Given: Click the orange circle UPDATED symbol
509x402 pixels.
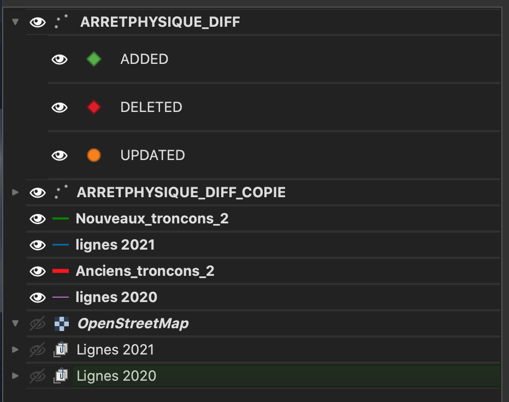Looking at the screenshot, I should (94, 155).
